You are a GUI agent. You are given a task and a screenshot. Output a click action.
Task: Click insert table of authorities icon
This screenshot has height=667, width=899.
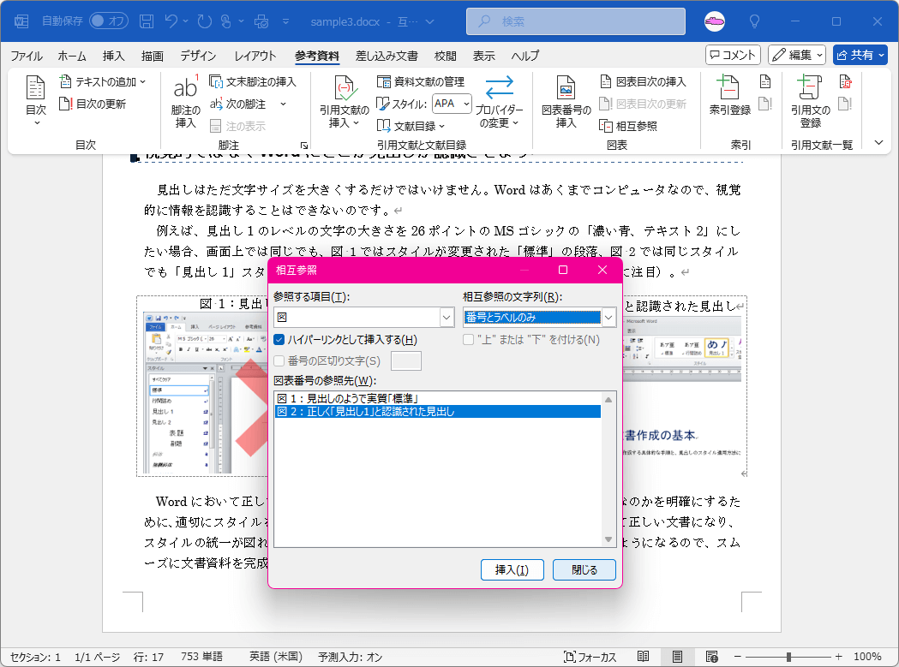[846, 81]
